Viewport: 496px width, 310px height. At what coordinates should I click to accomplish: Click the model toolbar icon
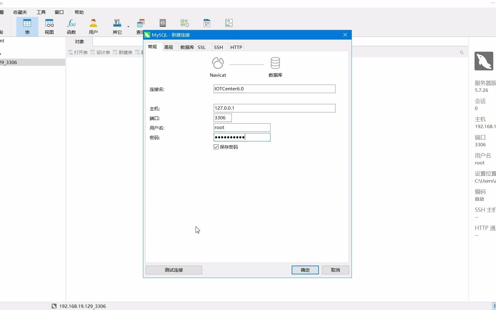207,23
